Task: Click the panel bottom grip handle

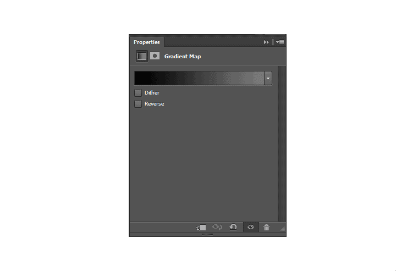Action: pos(208,234)
